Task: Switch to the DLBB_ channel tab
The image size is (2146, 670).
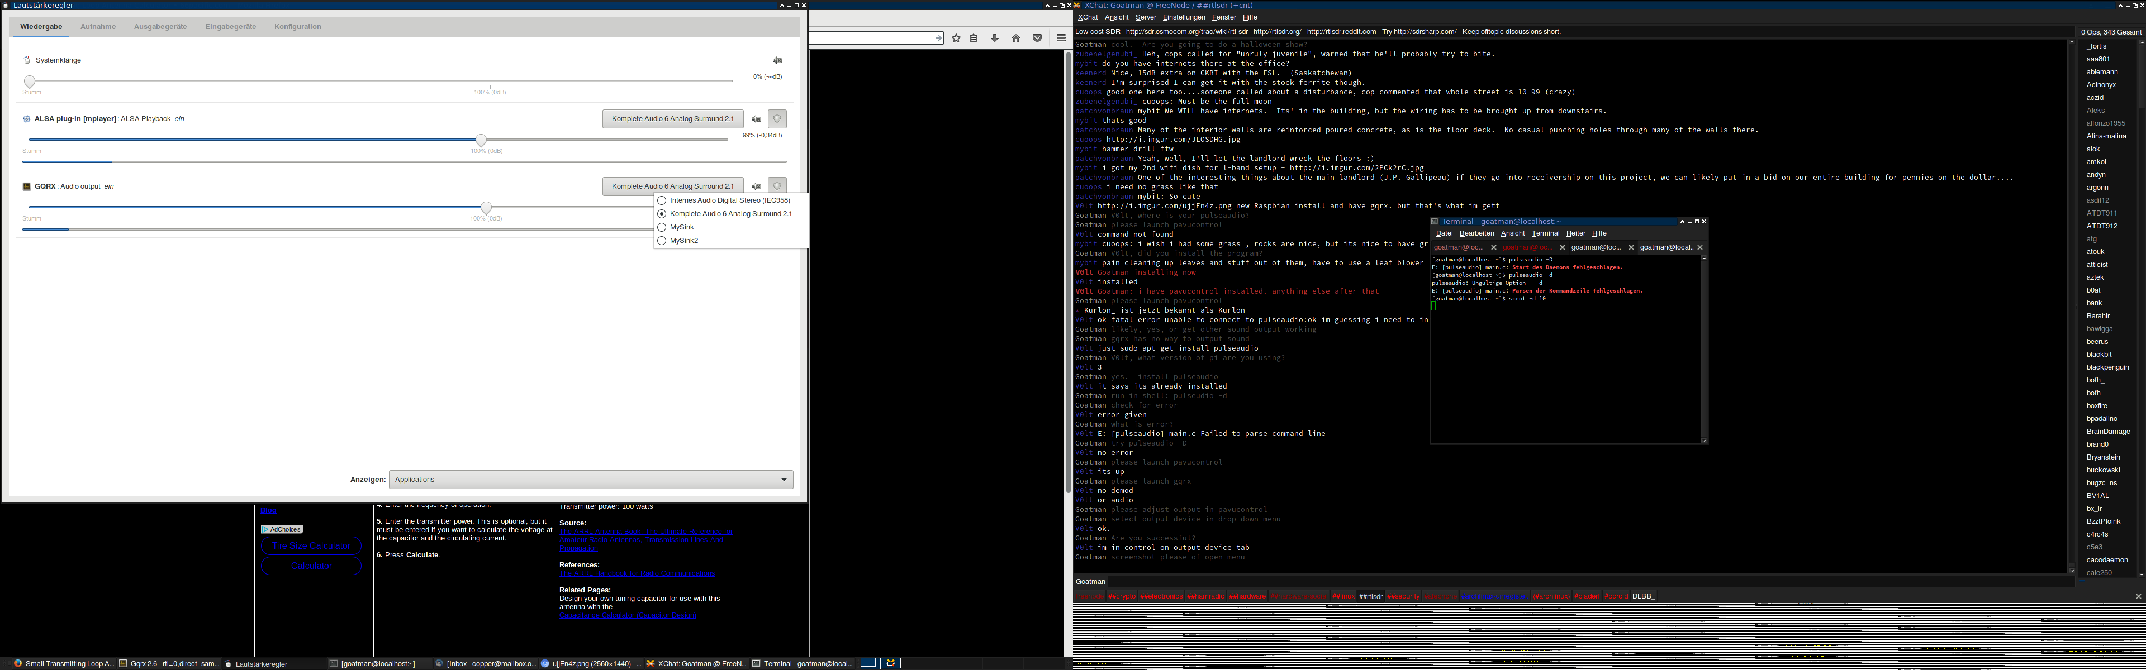Action: (x=1643, y=597)
